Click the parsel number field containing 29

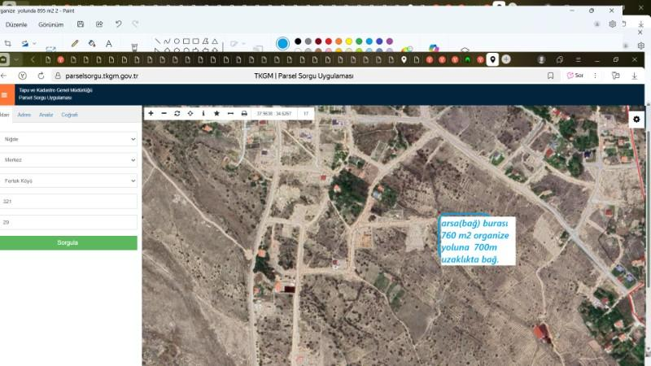[68, 222]
